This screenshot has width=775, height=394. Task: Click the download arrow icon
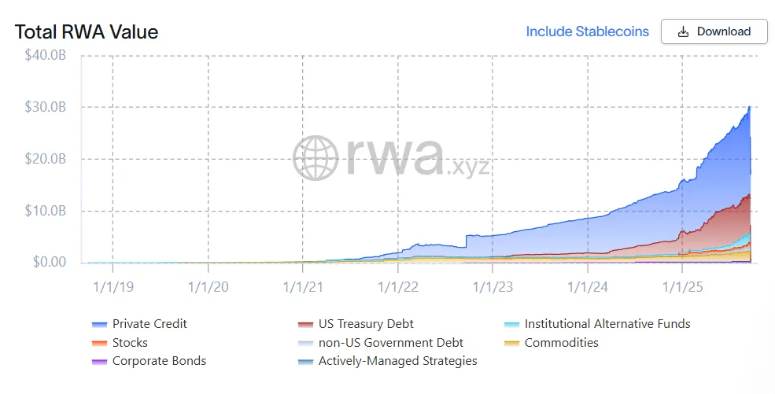(683, 31)
